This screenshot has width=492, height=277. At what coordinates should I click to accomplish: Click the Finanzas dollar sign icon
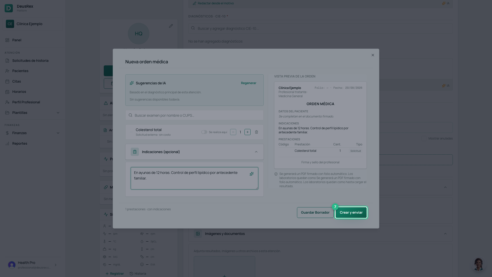(x=7, y=133)
